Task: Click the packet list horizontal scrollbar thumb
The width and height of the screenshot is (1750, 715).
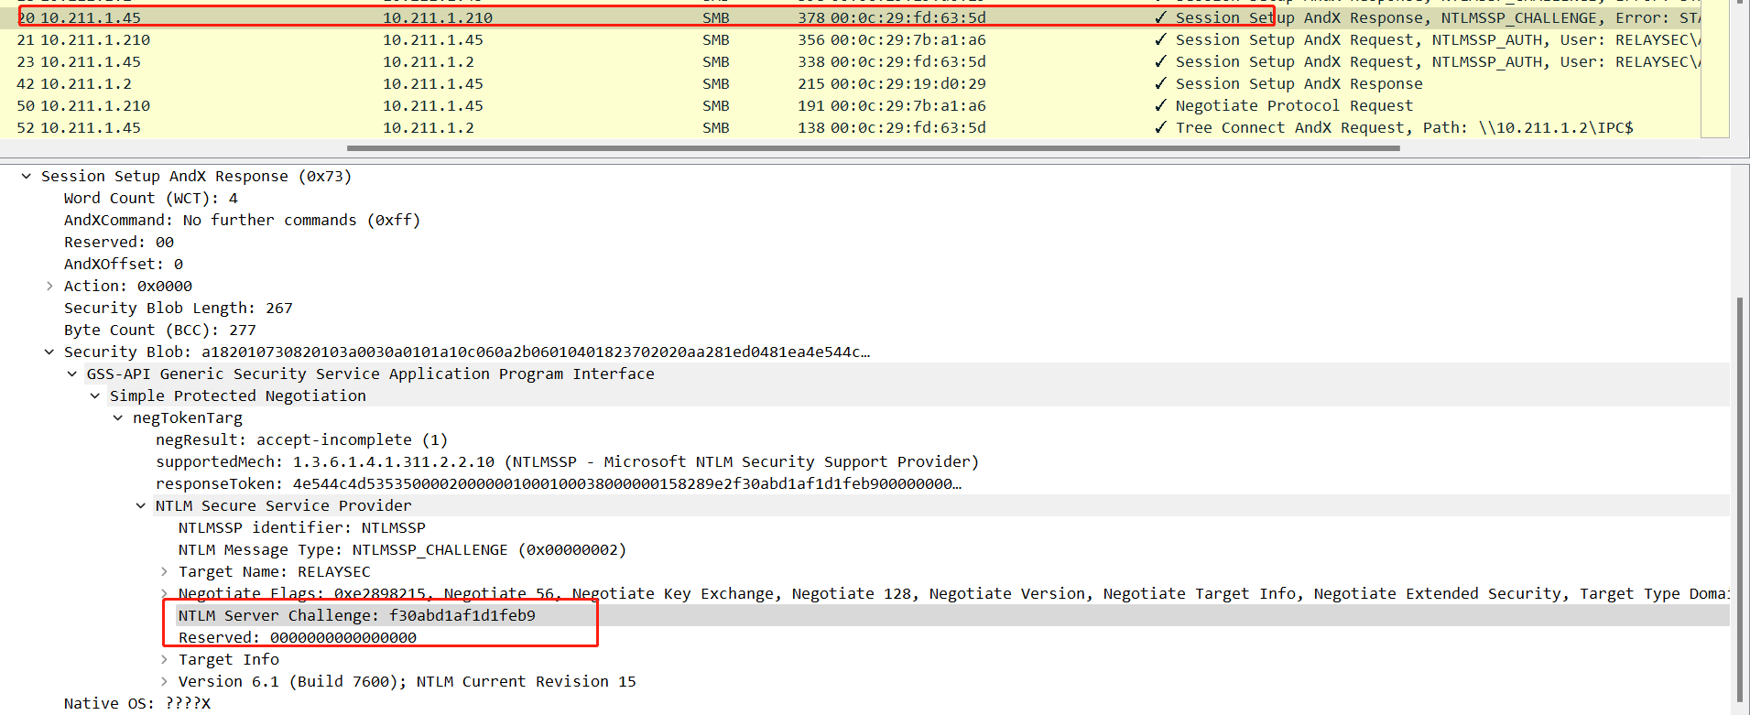Action: coord(873,147)
